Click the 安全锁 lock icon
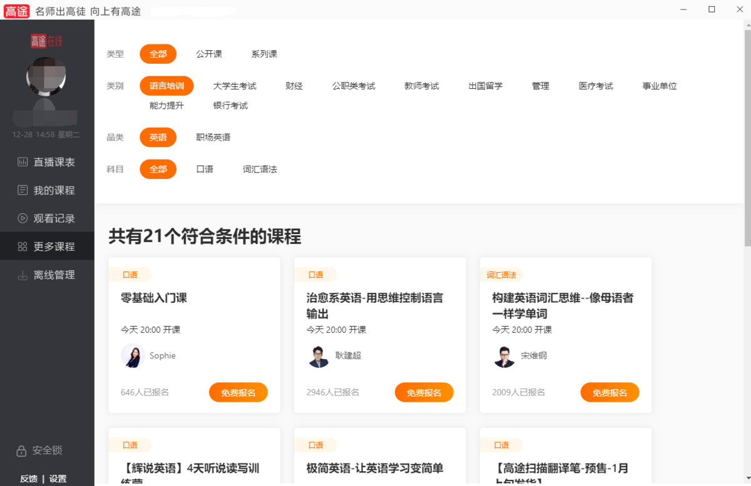751x486 pixels. click(x=21, y=450)
